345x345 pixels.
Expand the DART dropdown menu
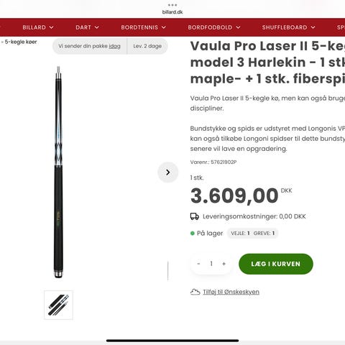pyautogui.click(x=87, y=27)
